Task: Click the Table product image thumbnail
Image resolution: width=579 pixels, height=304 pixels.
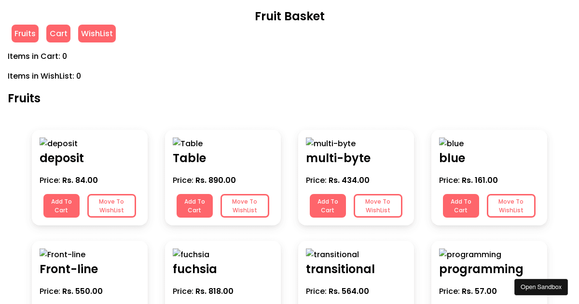Action: [x=187, y=143]
